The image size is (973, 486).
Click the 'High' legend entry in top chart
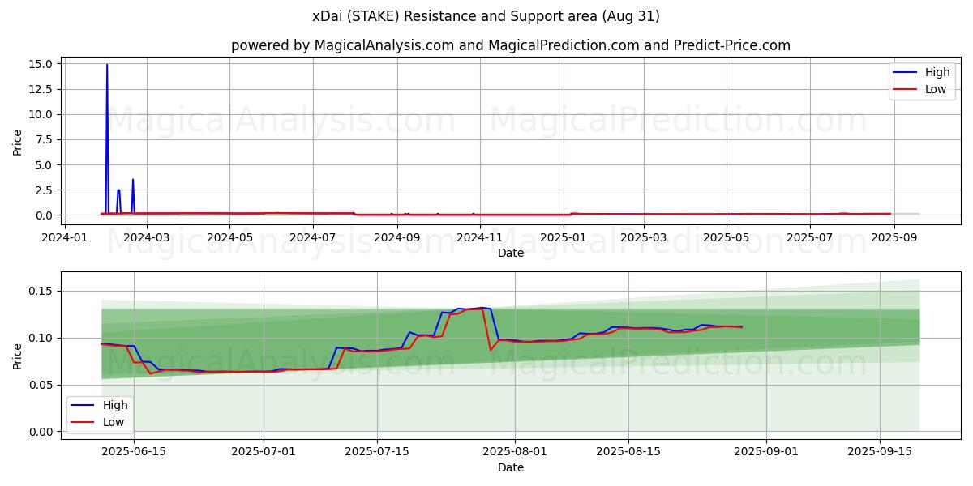pyautogui.click(x=923, y=72)
